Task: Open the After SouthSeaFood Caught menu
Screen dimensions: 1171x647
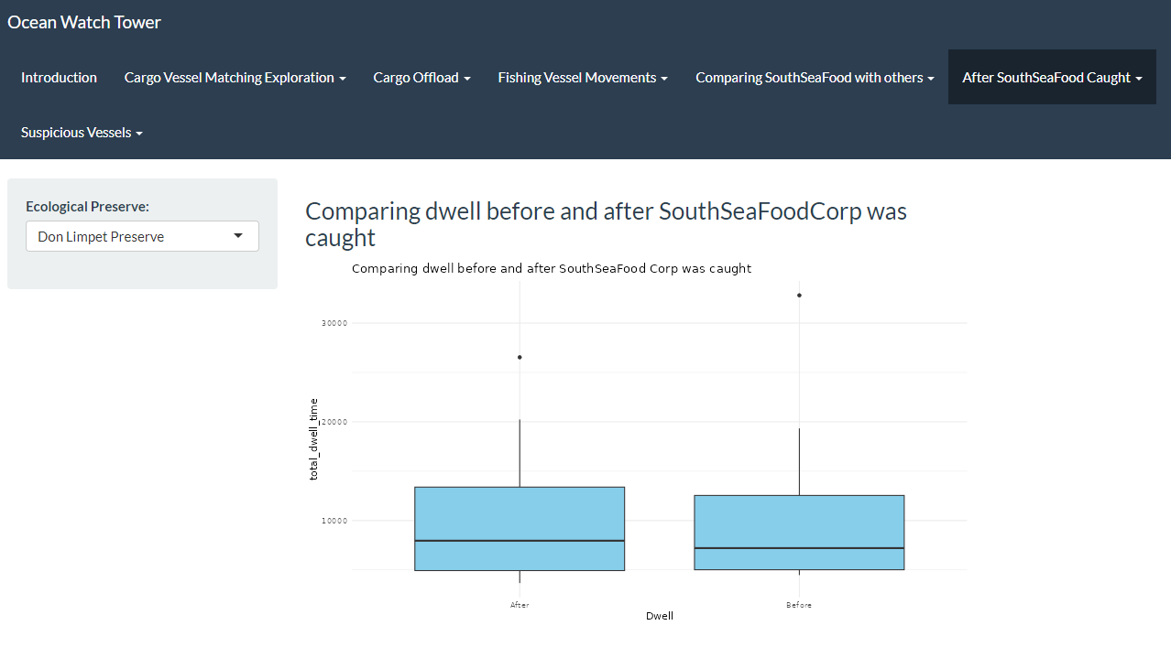Action: pos(1052,78)
